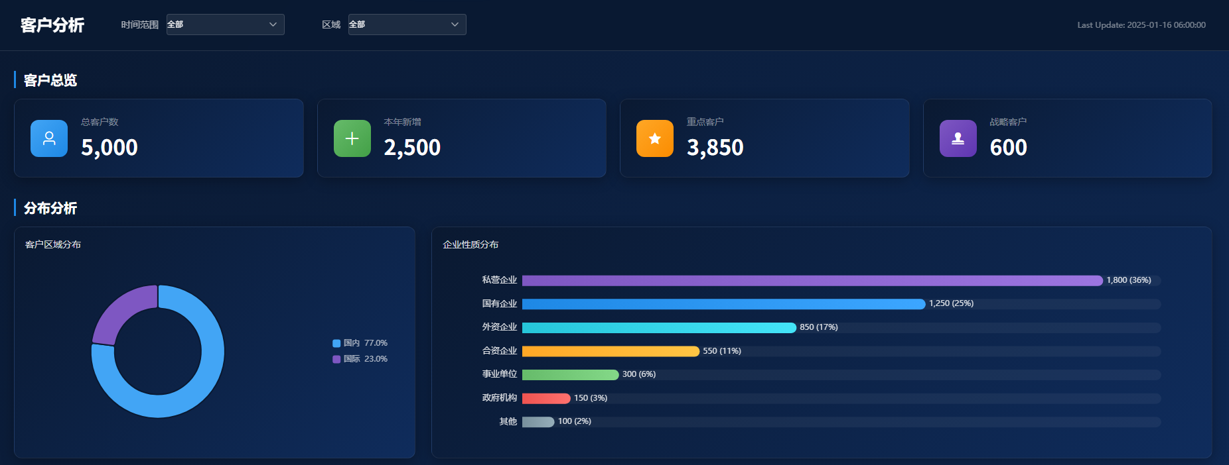Select the 私营企业 purple bar

(812, 281)
